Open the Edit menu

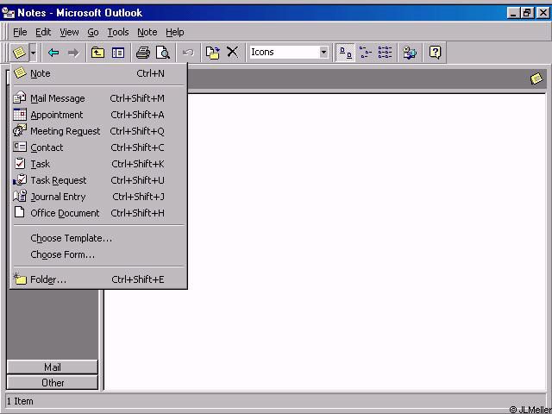[43, 33]
